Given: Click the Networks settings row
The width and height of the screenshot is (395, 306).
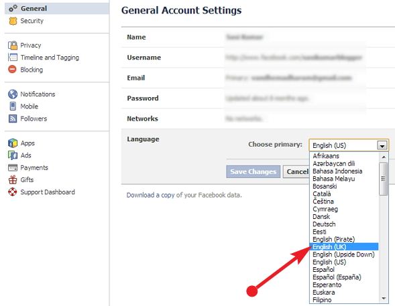Looking at the screenshot, I should pyautogui.click(x=258, y=119).
